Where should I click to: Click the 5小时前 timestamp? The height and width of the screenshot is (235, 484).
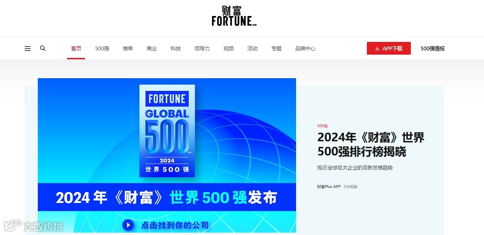pos(351,186)
